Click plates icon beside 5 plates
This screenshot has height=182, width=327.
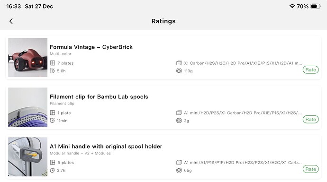[x=53, y=163]
